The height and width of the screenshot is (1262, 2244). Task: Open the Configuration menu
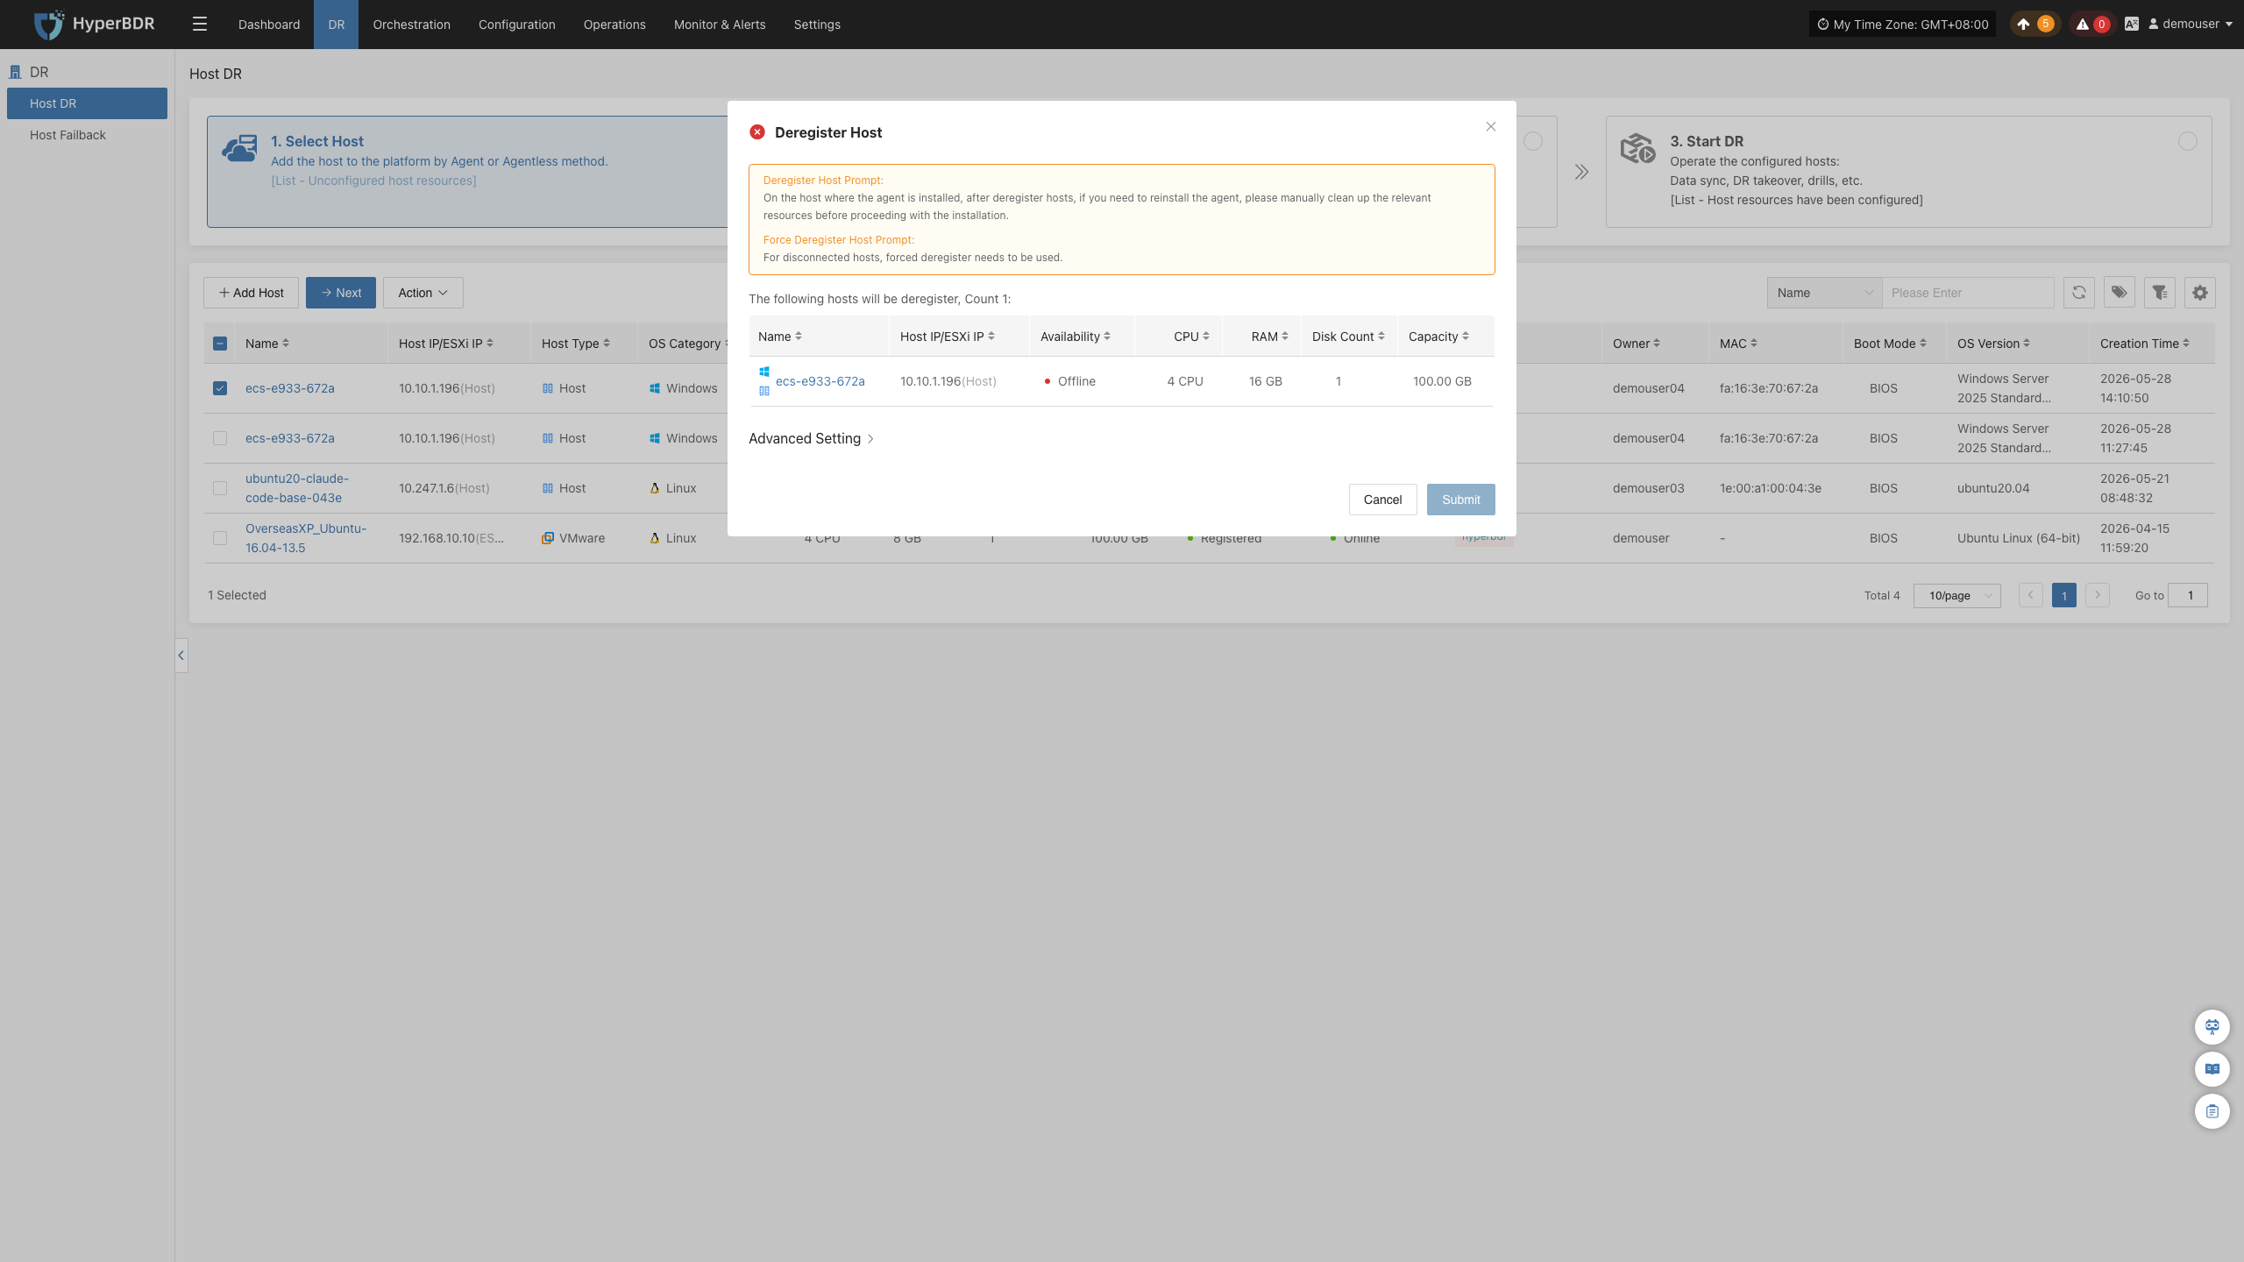[x=517, y=25]
